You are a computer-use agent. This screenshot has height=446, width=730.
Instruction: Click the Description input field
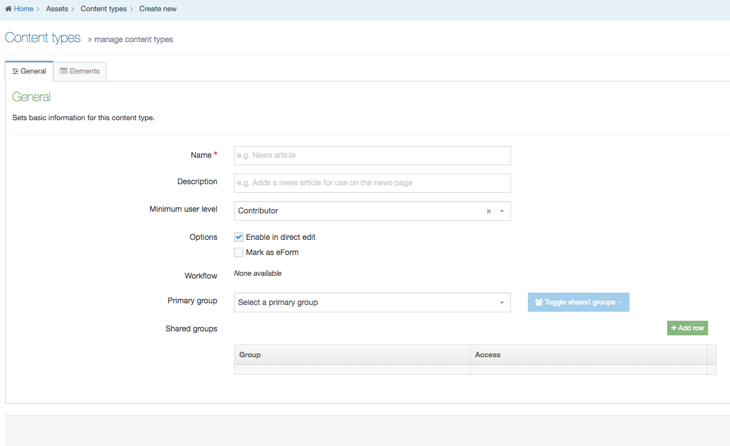pyautogui.click(x=372, y=183)
